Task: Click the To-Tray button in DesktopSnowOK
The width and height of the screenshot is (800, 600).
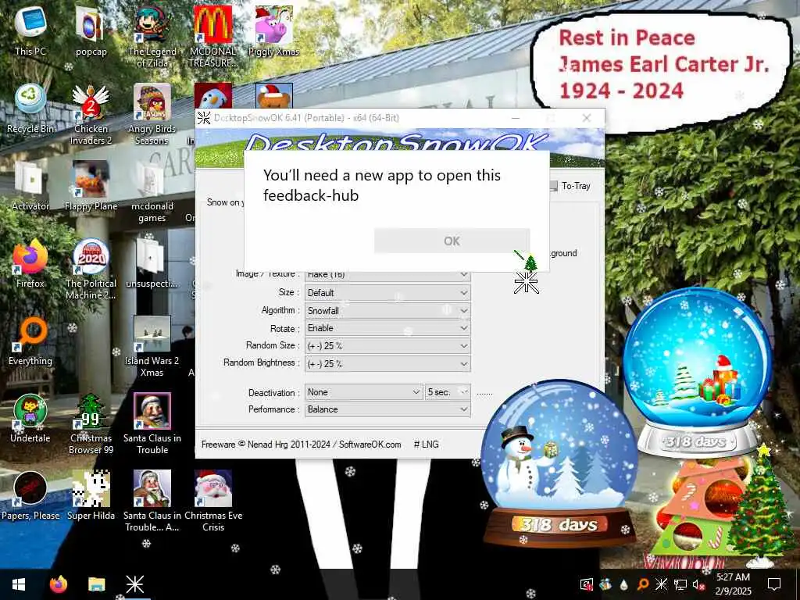Action: (570, 186)
